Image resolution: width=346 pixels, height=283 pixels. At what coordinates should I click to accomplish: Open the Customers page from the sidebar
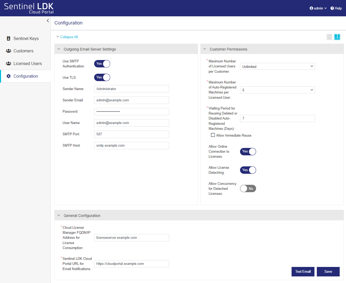pyautogui.click(x=23, y=51)
